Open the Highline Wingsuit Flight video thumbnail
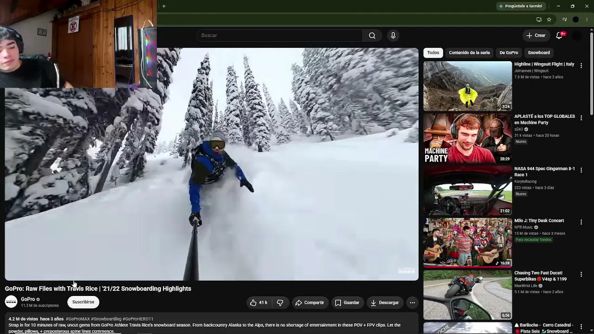 tap(468, 86)
